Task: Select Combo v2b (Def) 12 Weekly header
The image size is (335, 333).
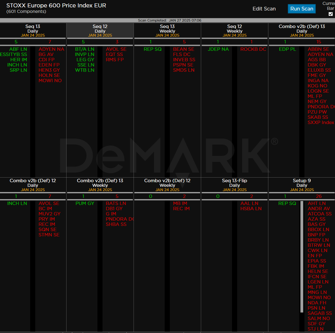Action: tap(167, 185)
